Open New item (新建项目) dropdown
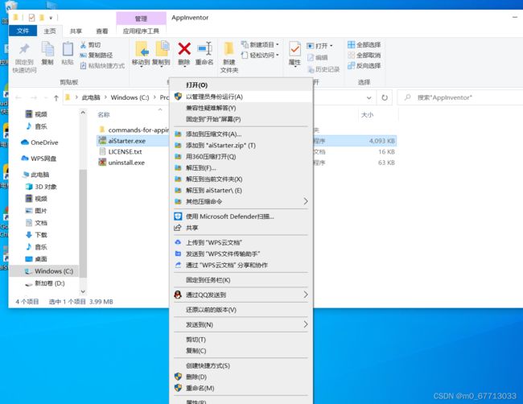The image size is (523, 404). (x=260, y=45)
